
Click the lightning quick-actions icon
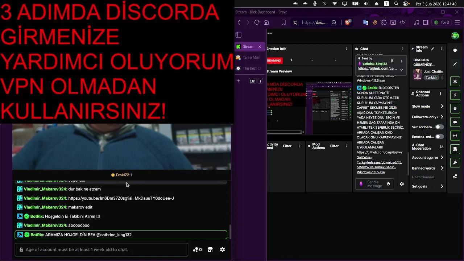click(x=455, y=95)
